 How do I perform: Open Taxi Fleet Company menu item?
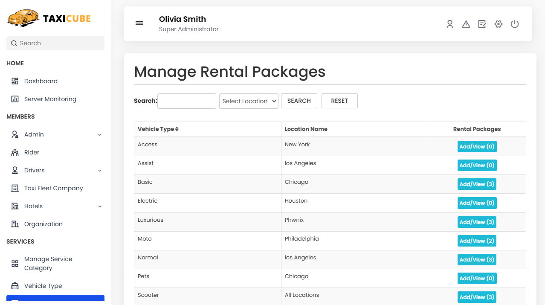pyautogui.click(x=53, y=188)
